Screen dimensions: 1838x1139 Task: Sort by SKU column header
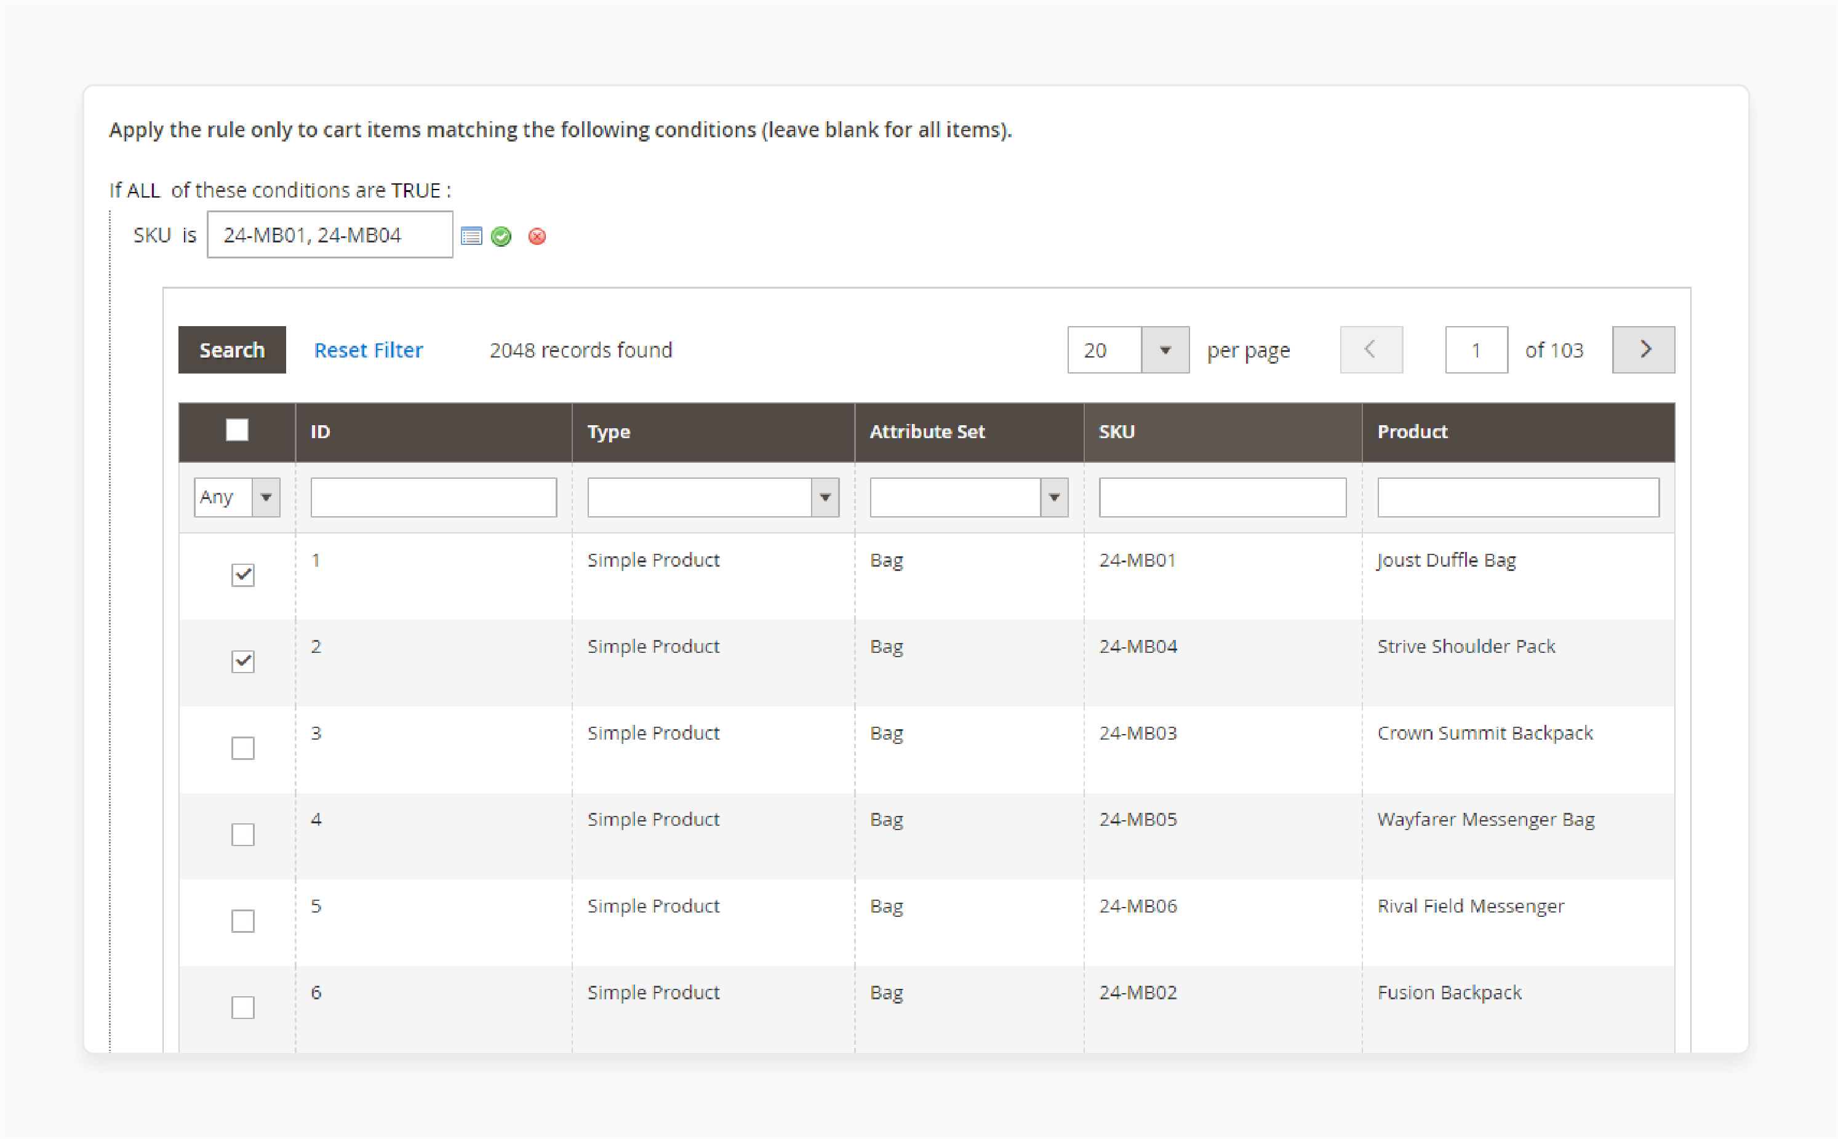click(x=1223, y=431)
